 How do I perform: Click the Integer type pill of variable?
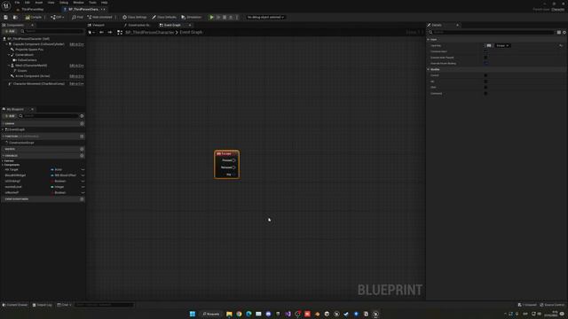pos(58,187)
